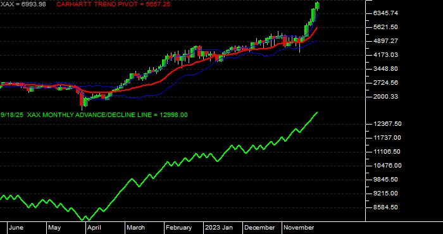The image size is (443, 234).
Task: Click the 11737.00 axis value
Action: pyautogui.click(x=387, y=138)
